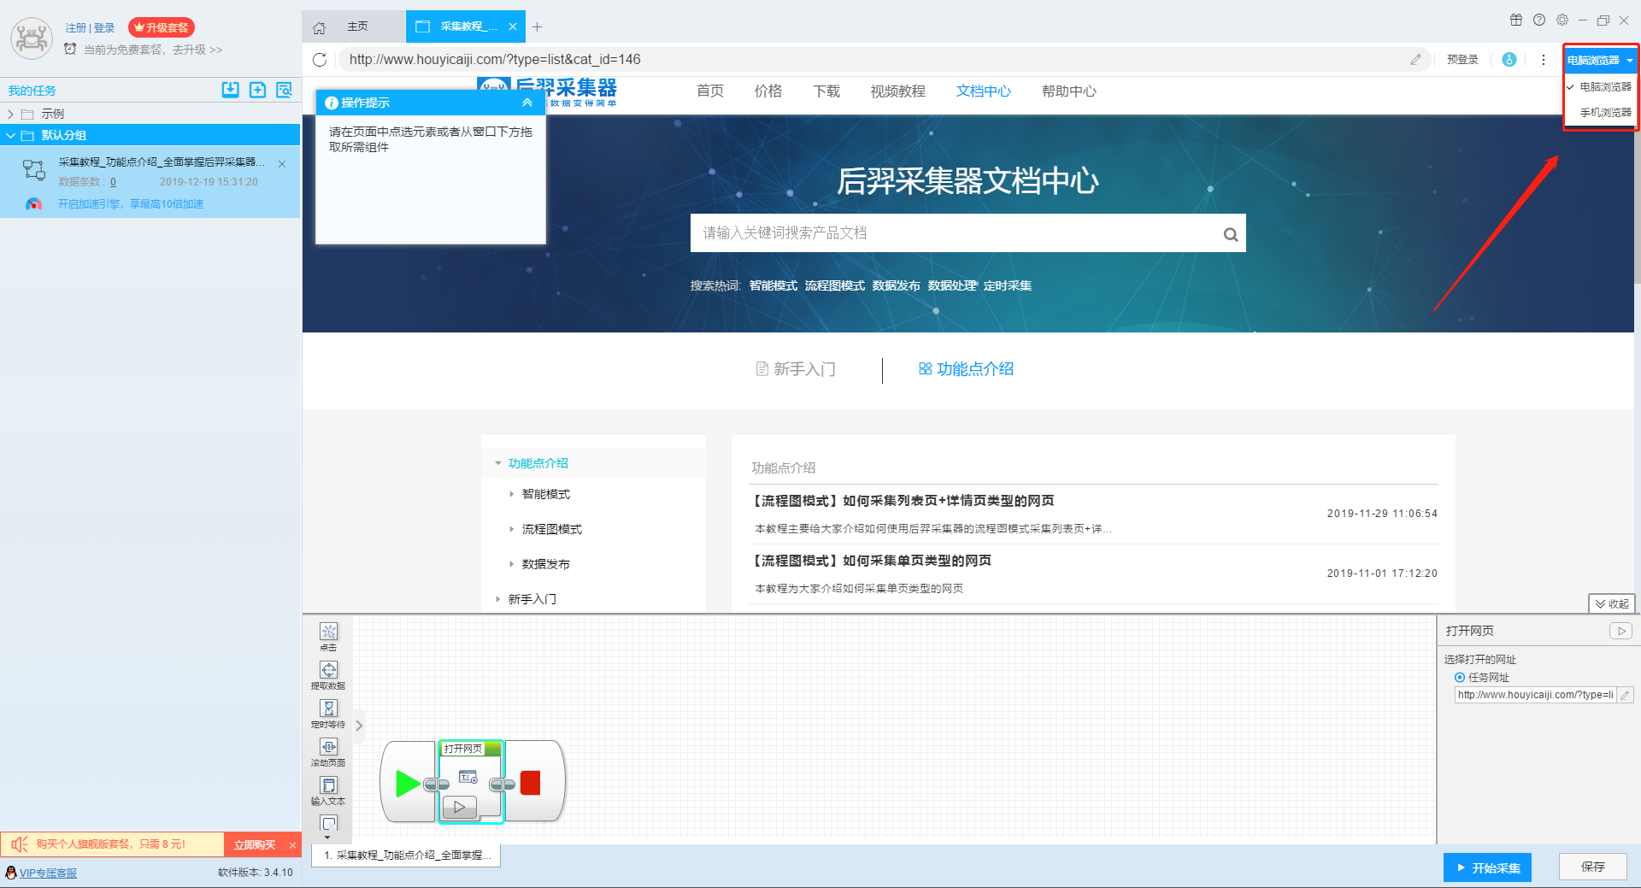This screenshot has width=1641, height=888.
Task: Open 首页 in the website navigation
Action: 710,91
